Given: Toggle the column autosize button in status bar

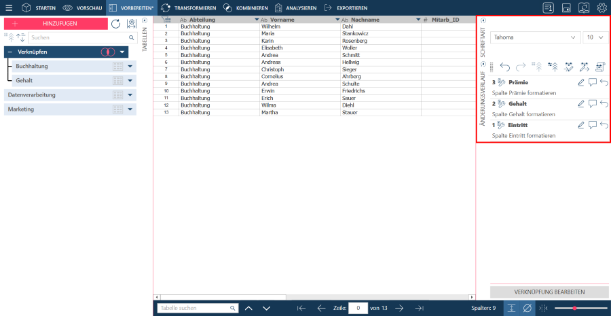Looking at the screenshot, I should click(543, 309).
